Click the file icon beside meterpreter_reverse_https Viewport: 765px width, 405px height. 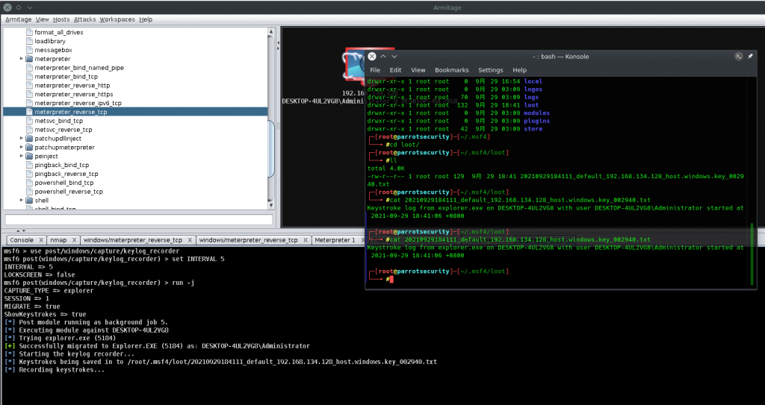[x=29, y=94]
